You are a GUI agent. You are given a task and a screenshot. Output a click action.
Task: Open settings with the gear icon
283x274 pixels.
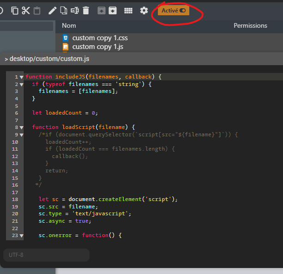tap(144, 11)
